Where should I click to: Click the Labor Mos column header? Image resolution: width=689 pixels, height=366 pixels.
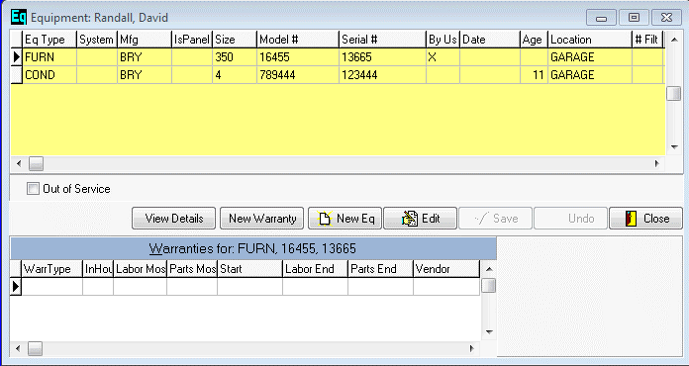(x=141, y=269)
